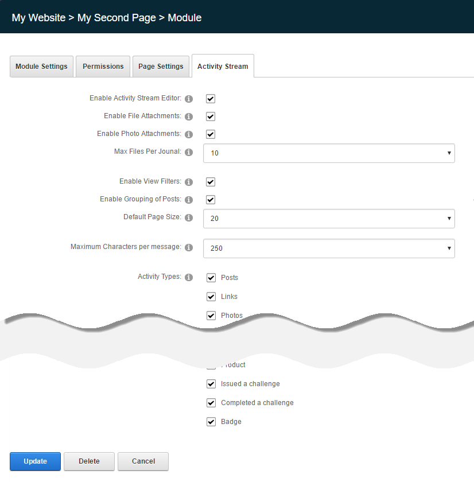Click info icon next to Enable File Attachments
Image resolution: width=474 pixels, height=482 pixels.
[189, 117]
